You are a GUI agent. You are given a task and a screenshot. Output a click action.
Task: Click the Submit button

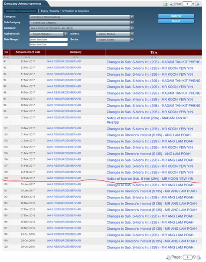click(176, 16)
